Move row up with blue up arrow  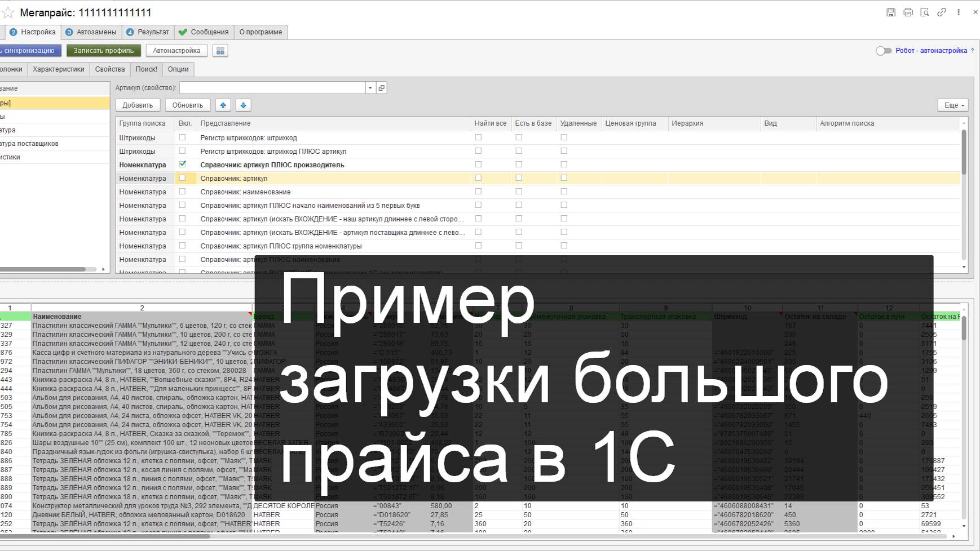[223, 105]
